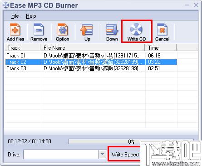This screenshot has width=202, height=166.
Task: Click the 02:51 time cell
Action: 154,68
